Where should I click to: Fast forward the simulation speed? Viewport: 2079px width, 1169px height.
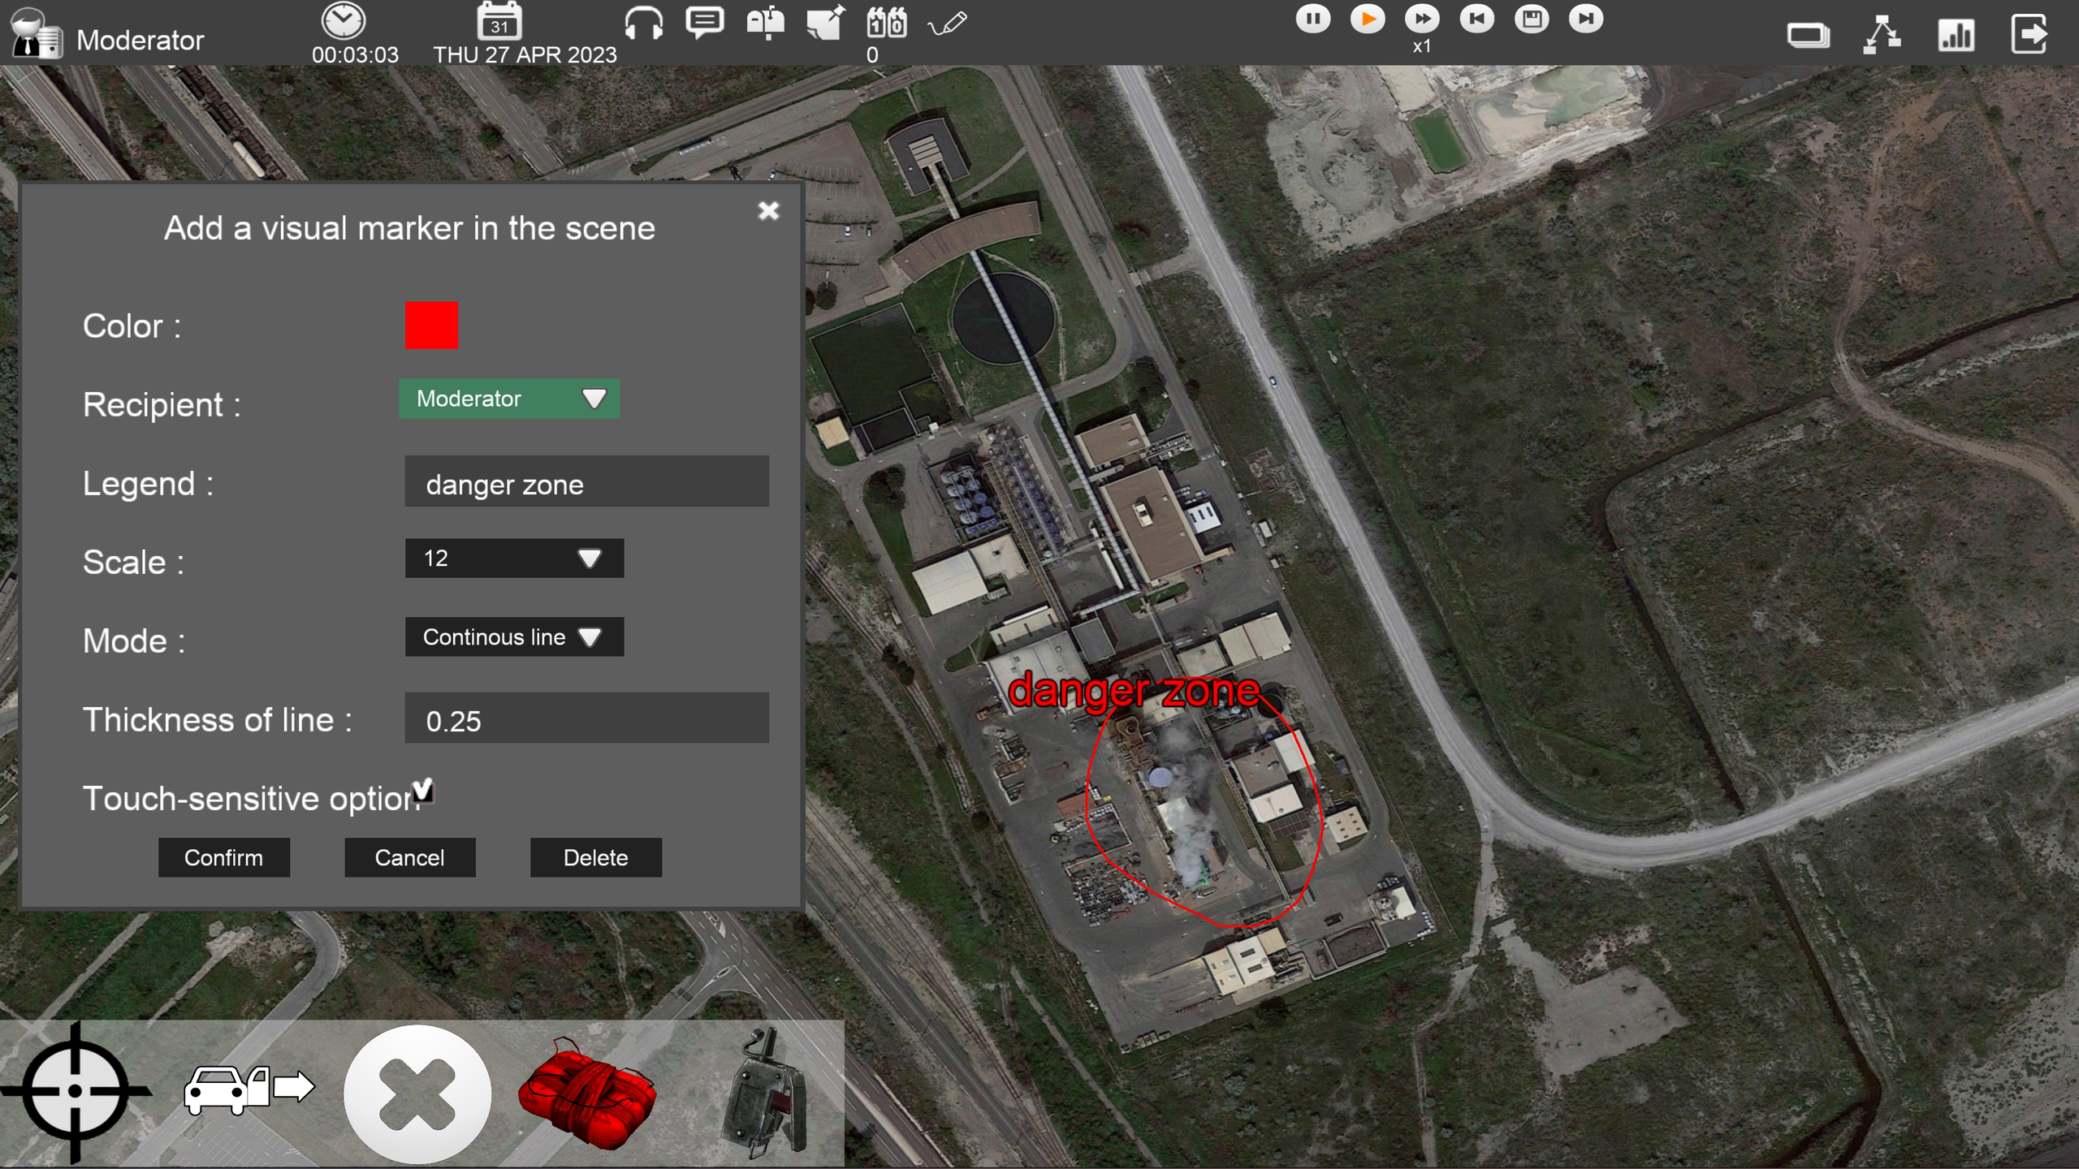point(1422,19)
